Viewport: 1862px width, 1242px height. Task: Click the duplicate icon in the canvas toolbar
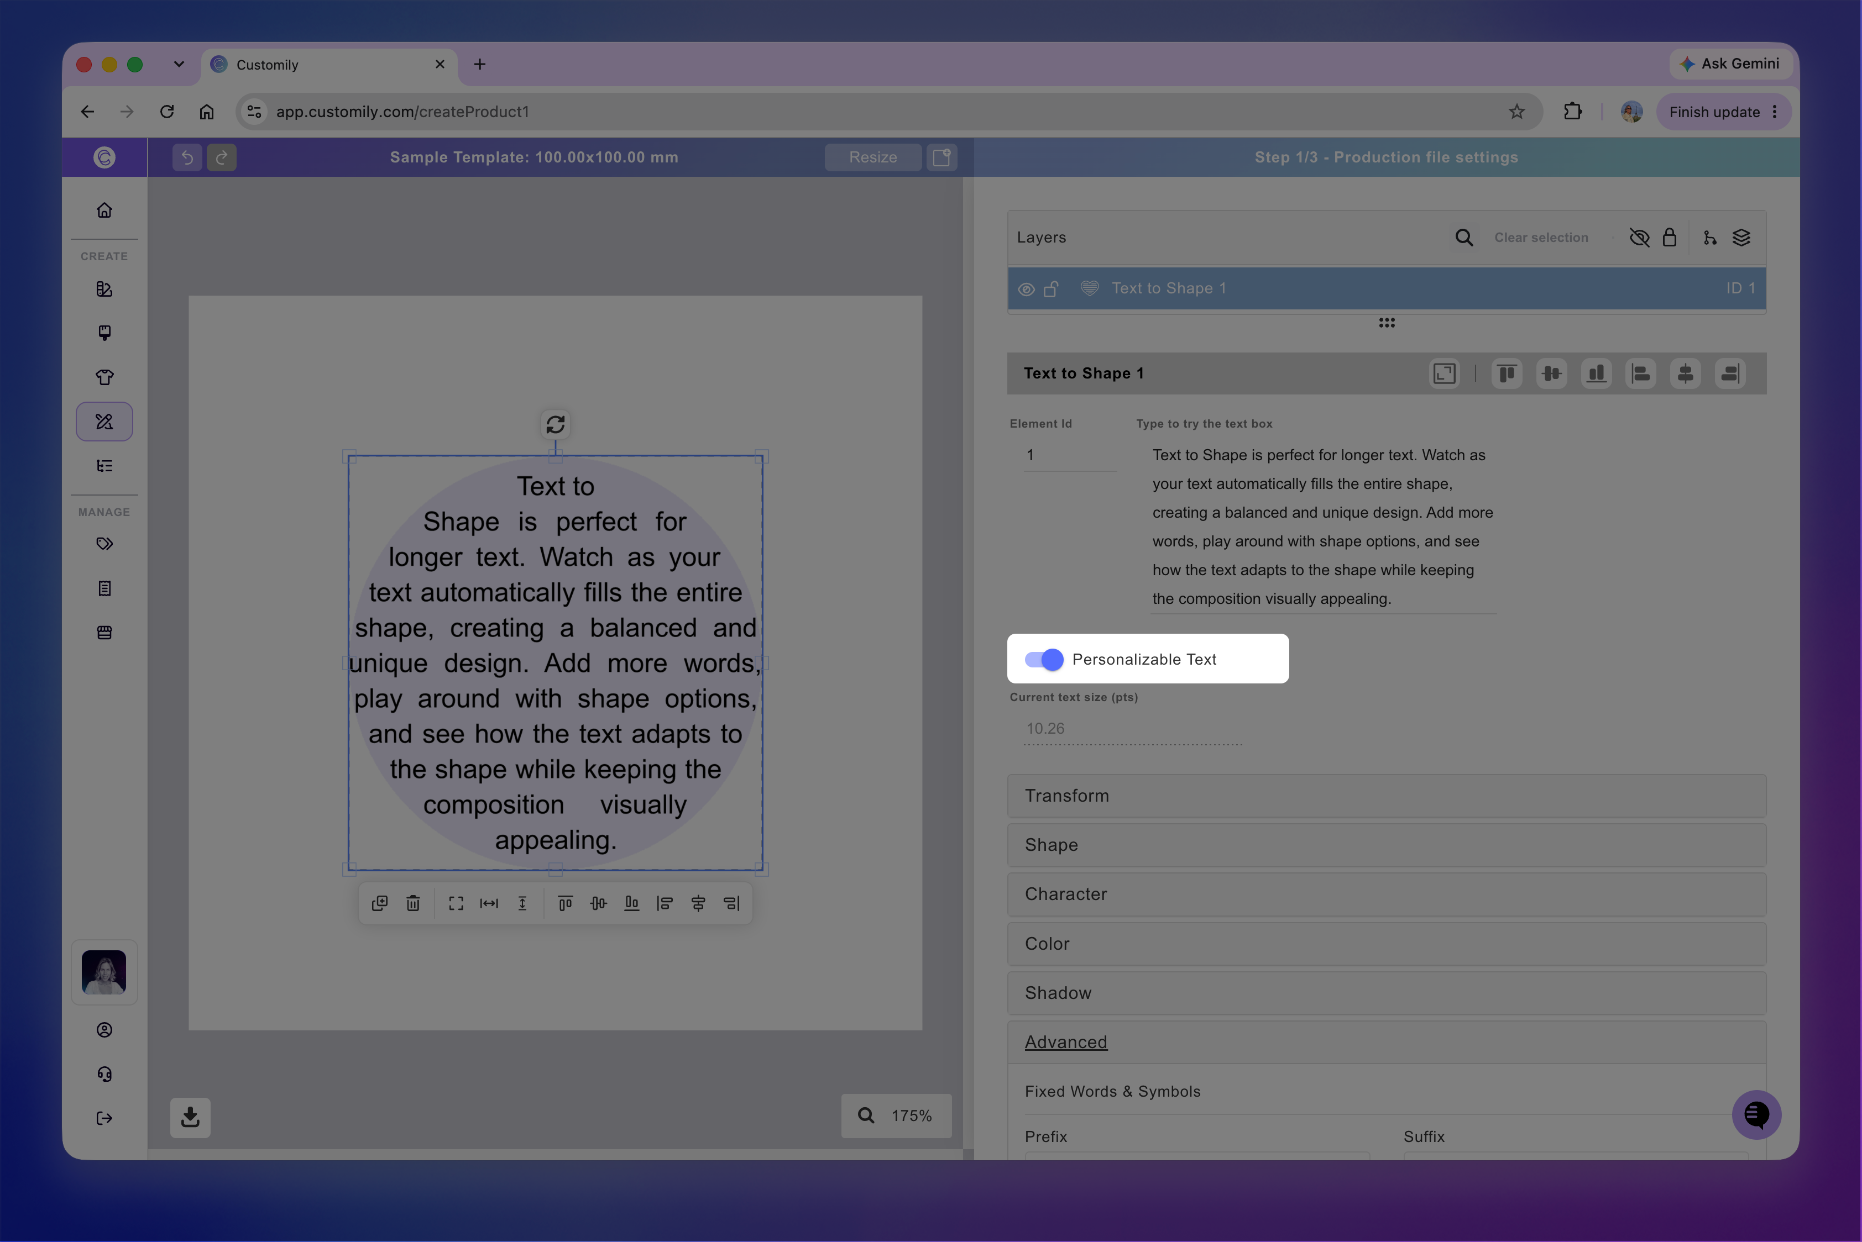pos(380,904)
